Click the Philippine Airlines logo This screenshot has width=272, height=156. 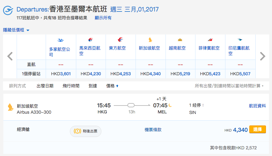coord(210,40)
